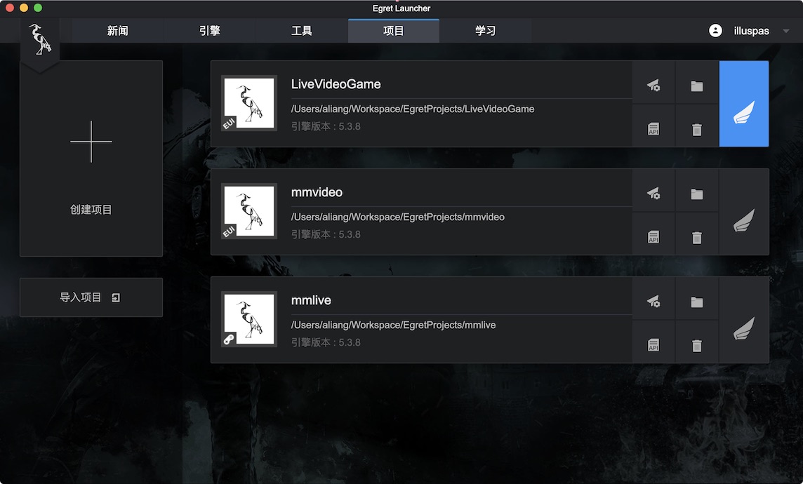
Task: Click the illuspas username
Action: (x=751, y=31)
